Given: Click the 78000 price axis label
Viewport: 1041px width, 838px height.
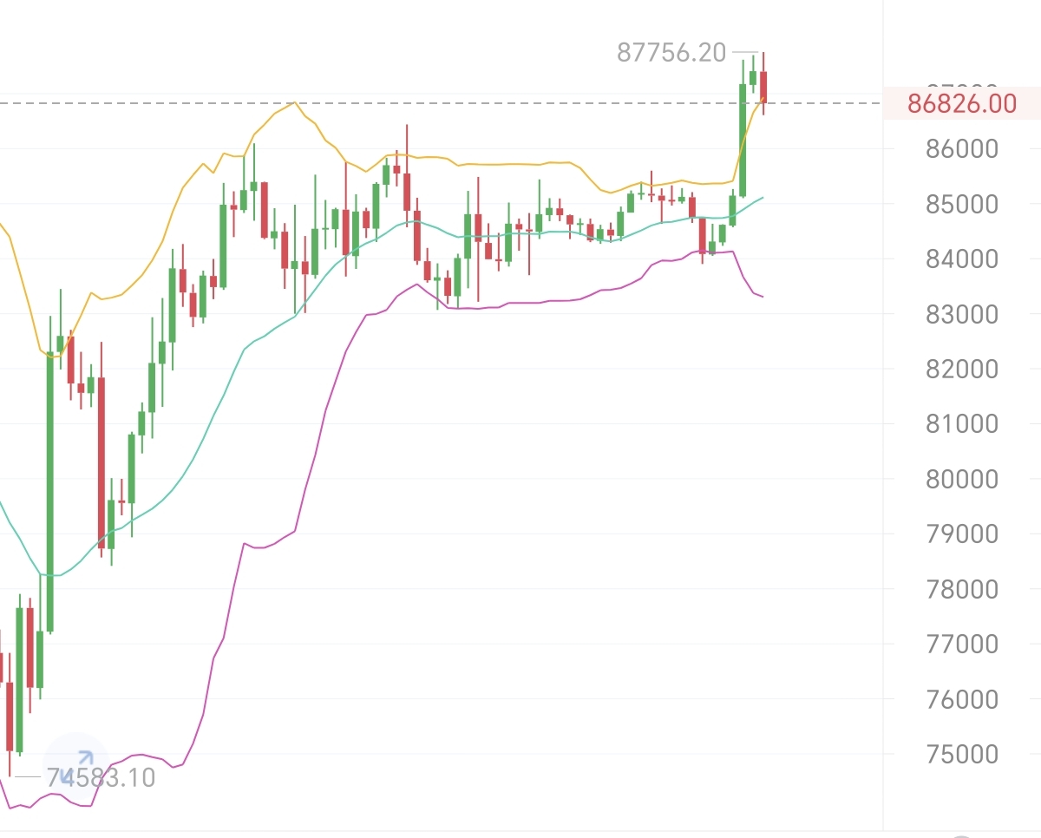Looking at the screenshot, I should pyautogui.click(x=962, y=589).
